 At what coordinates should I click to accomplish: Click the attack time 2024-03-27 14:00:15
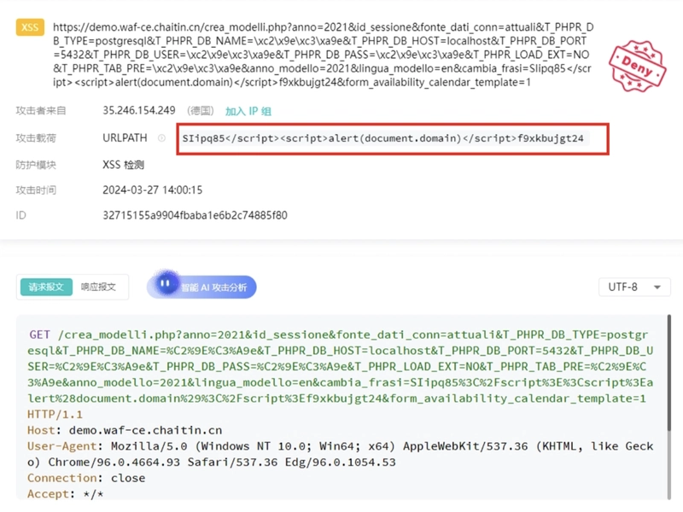tap(153, 189)
